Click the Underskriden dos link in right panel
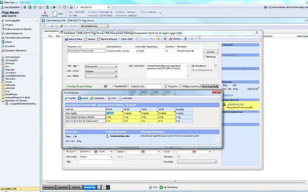The height and width of the screenshot is (192, 308). [x=236, y=104]
